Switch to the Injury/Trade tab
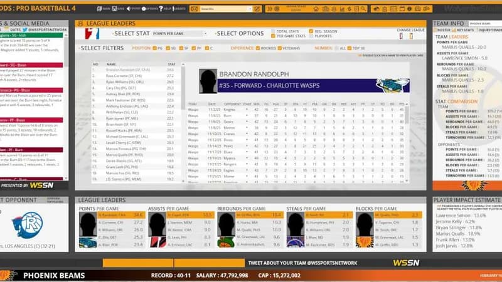The image size is (502, 282). (489, 30)
